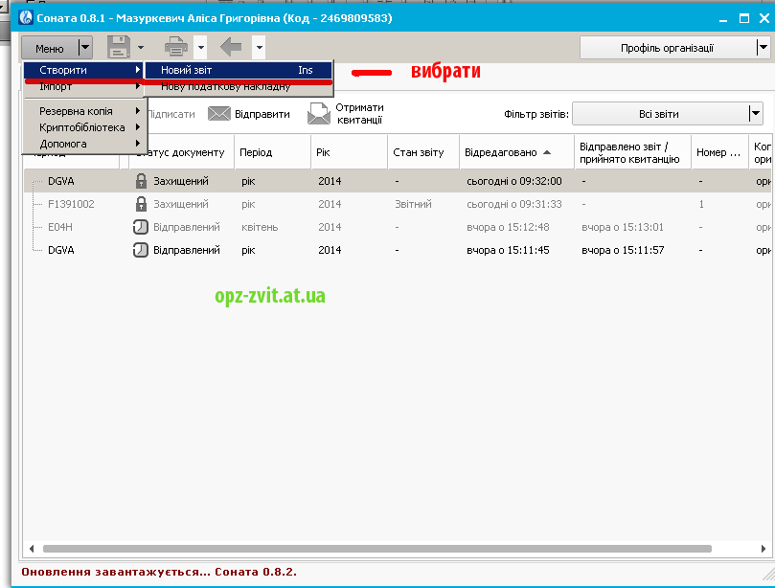This screenshot has width=775, height=588.
Task: Click the Звітний cell in F1391002 row
Action: (413, 204)
